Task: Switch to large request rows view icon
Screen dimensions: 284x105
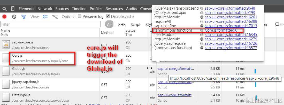Action: pos(45,17)
